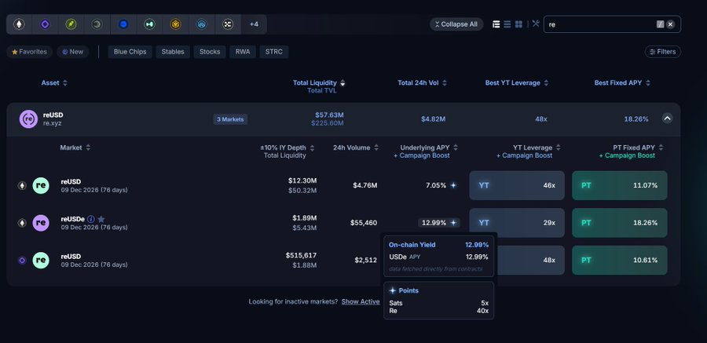
Task: Sort by Best YT Leverage column
Action: 517,83
